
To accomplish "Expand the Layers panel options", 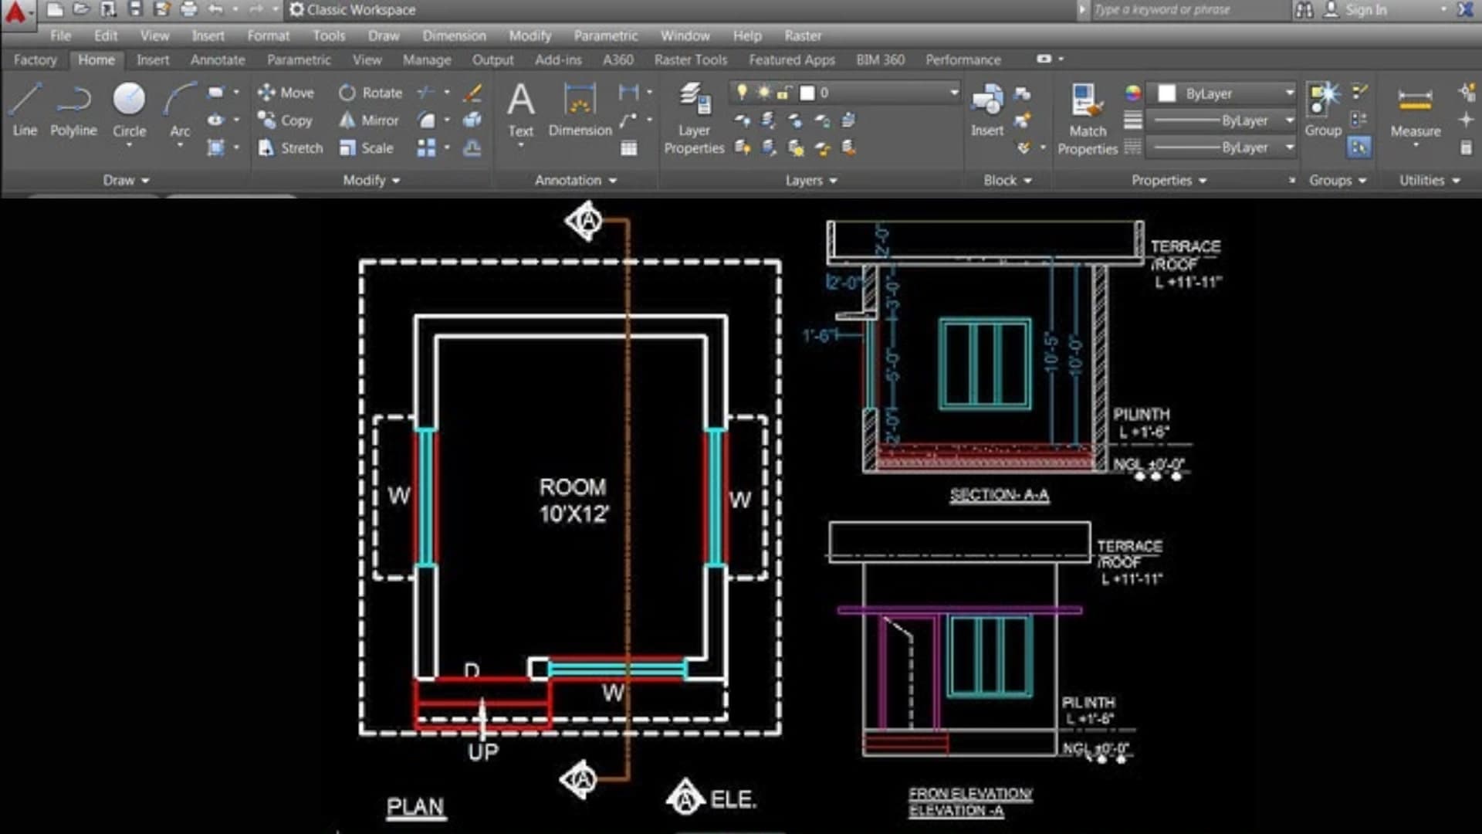I will coord(809,180).
